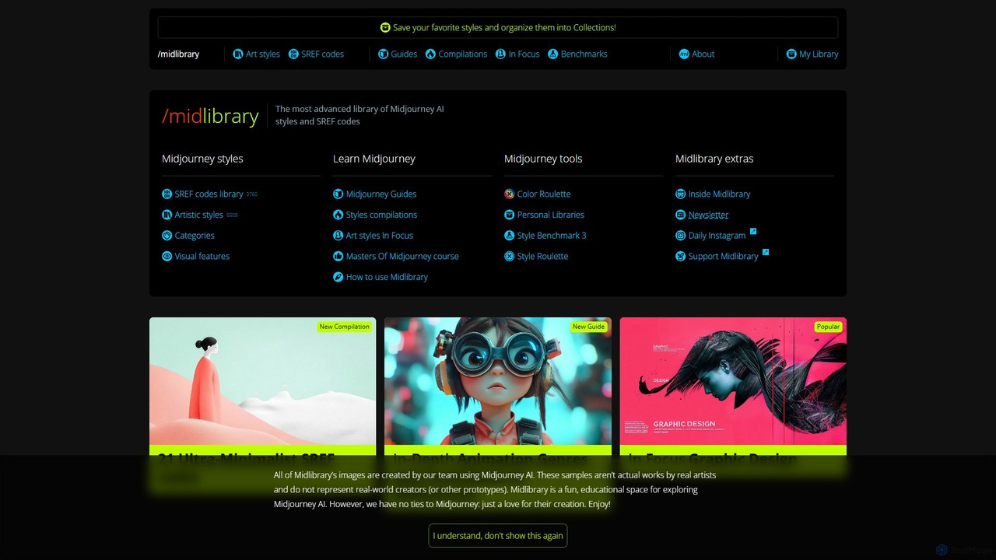Open the Newsletter link
996x560 pixels.
click(709, 215)
